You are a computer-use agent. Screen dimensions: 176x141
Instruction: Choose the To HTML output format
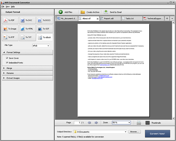(27, 29)
